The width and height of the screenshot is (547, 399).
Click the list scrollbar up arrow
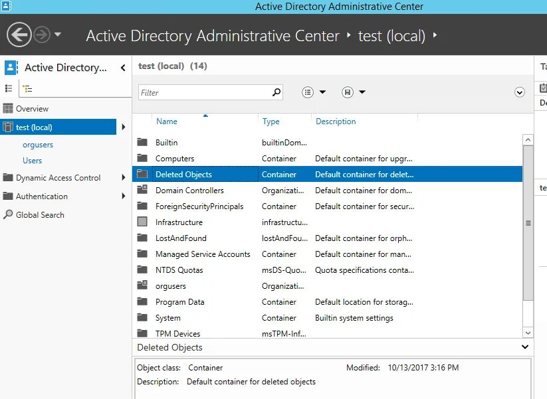pos(528,140)
